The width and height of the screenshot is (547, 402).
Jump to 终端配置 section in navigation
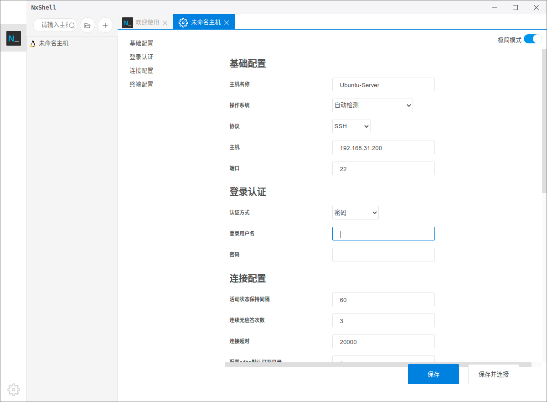click(141, 84)
